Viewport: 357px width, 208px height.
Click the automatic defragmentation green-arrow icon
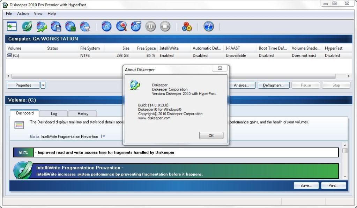(42, 26)
